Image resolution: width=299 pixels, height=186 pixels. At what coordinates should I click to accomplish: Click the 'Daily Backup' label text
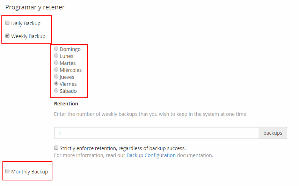coord(26,23)
